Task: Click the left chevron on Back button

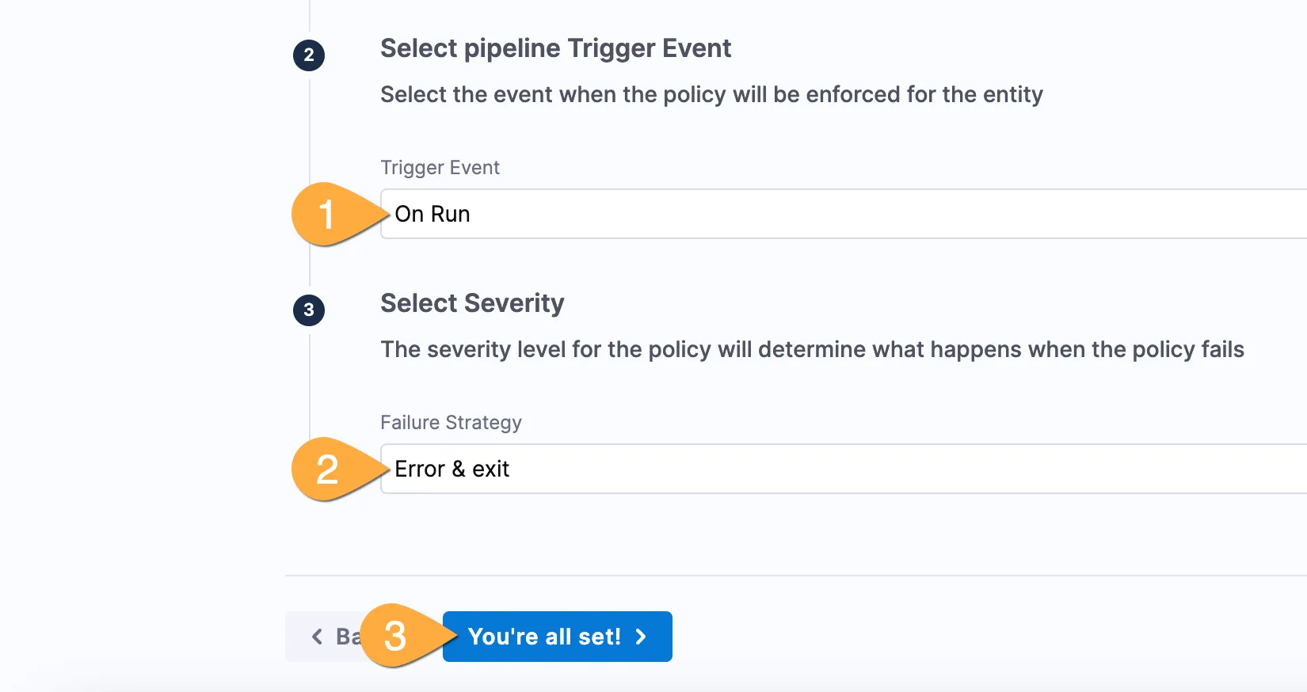Action: point(317,637)
